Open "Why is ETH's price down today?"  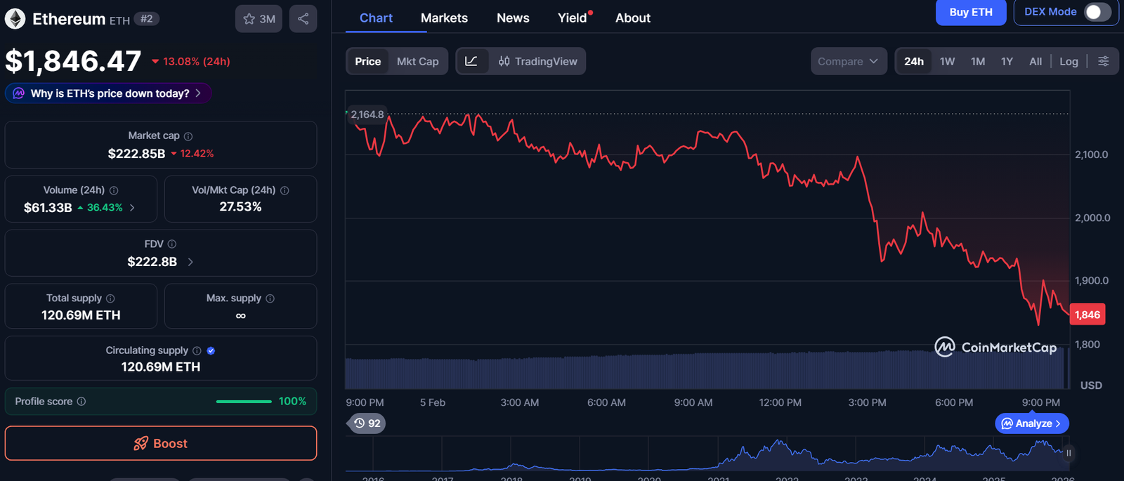point(109,93)
